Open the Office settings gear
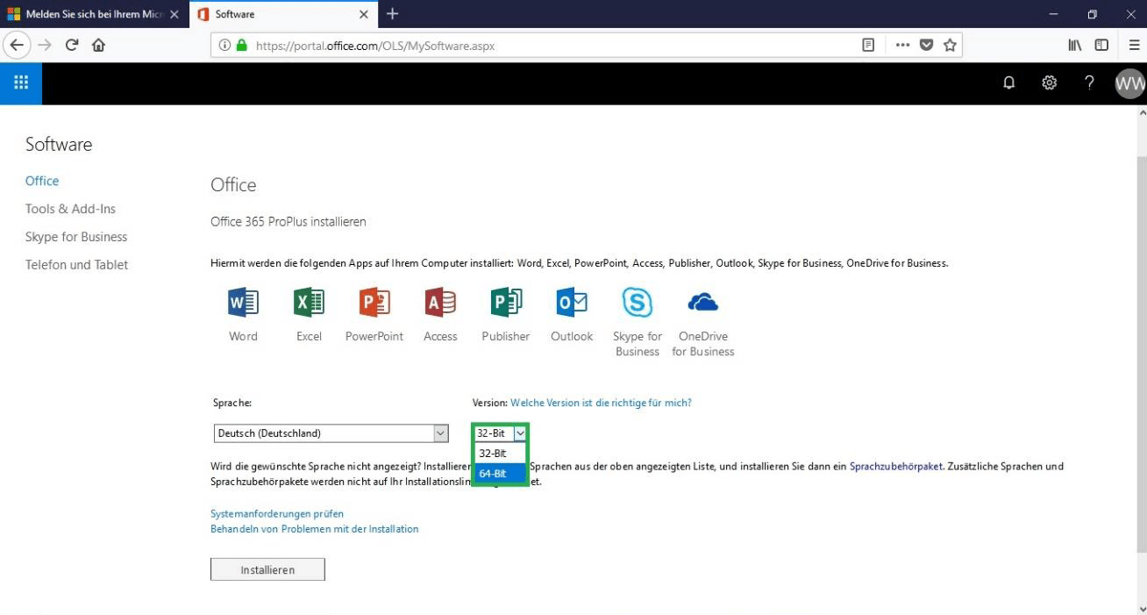Viewport: 1147px width, 615px height. [x=1049, y=82]
